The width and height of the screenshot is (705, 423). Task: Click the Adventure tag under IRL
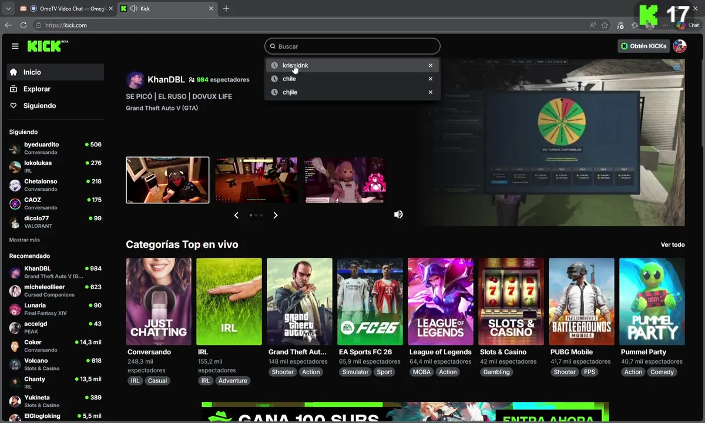point(233,381)
